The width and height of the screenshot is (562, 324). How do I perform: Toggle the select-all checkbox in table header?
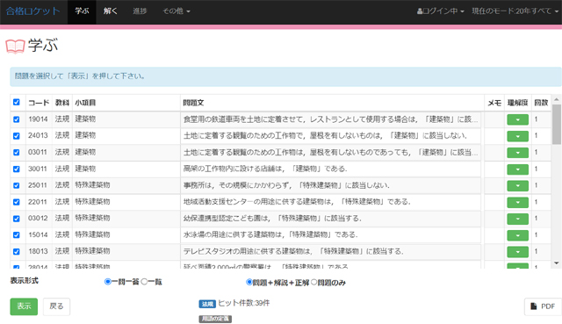(17, 102)
